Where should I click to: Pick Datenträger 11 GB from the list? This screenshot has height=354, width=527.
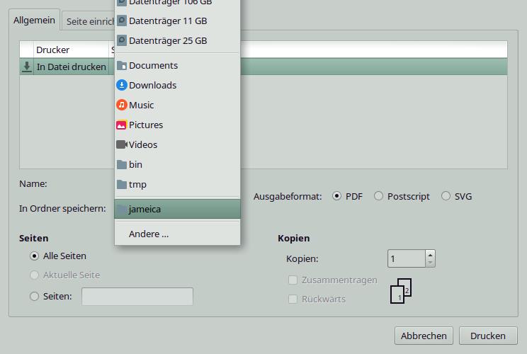168,21
